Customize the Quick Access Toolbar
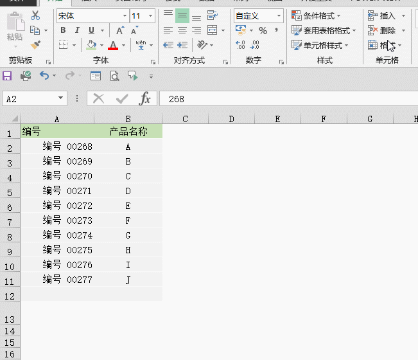This screenshot has width=418, height=360. (151, 76)
